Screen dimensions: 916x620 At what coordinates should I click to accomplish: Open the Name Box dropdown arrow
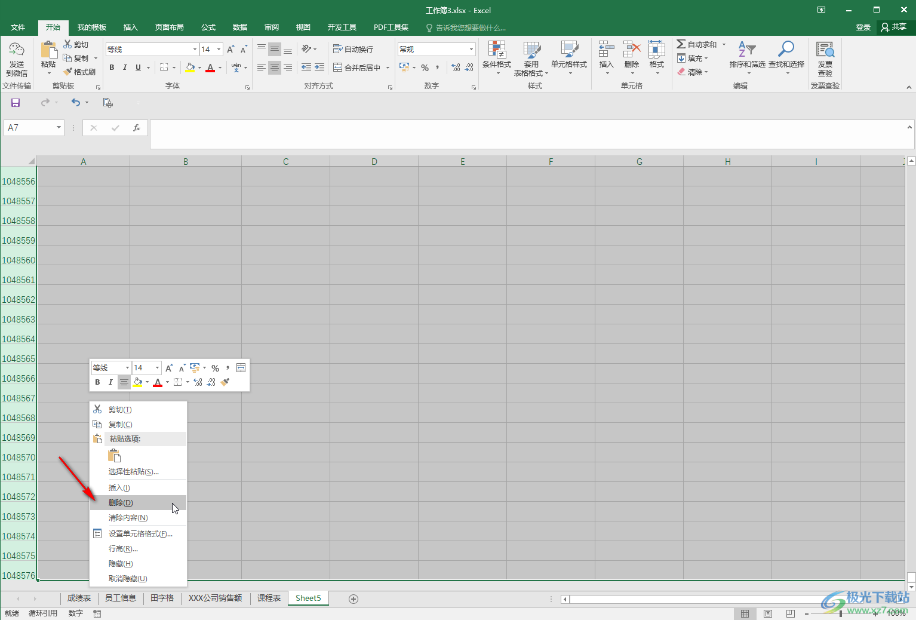59,128
